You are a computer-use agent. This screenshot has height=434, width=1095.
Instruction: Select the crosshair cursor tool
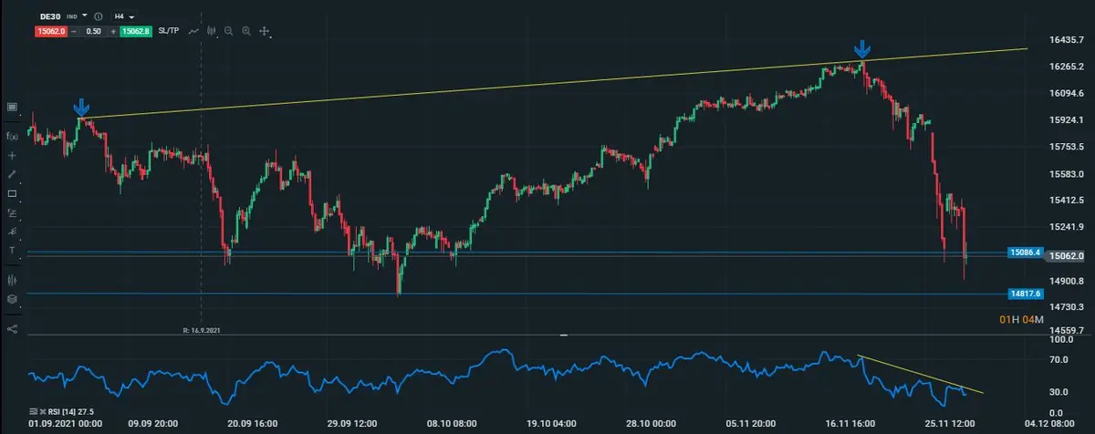point(13,155)
